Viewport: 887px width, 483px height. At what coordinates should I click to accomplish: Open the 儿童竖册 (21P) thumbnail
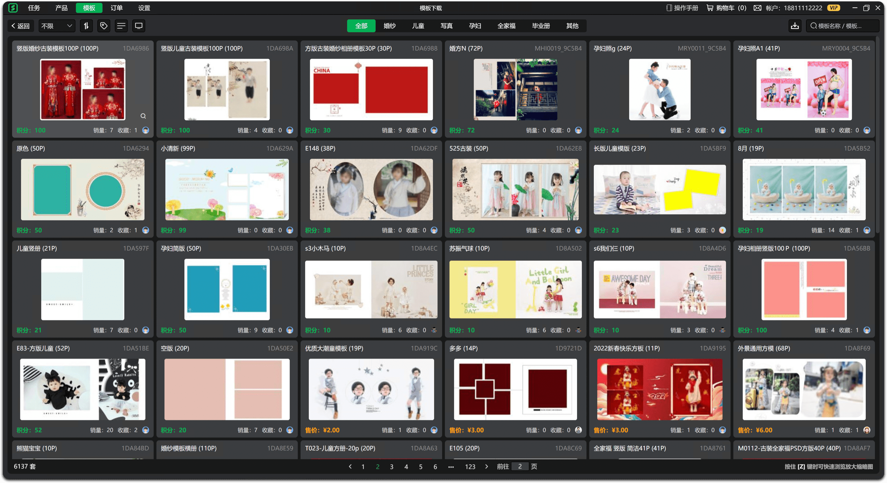(x=82, y=289)
